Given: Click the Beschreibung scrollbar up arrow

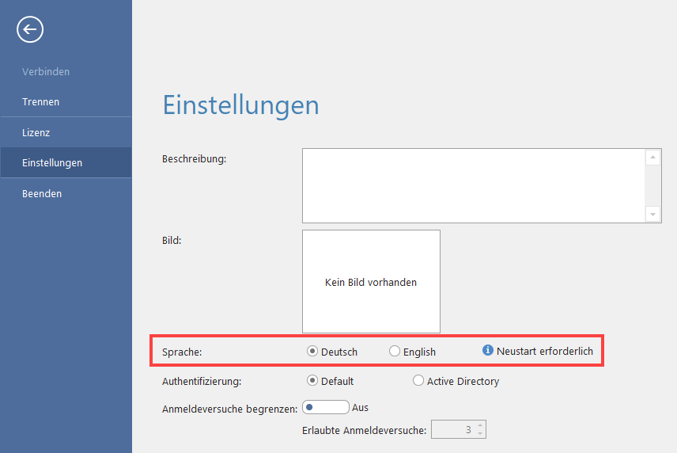Looking at the screenshot, I should pos(653,158).
